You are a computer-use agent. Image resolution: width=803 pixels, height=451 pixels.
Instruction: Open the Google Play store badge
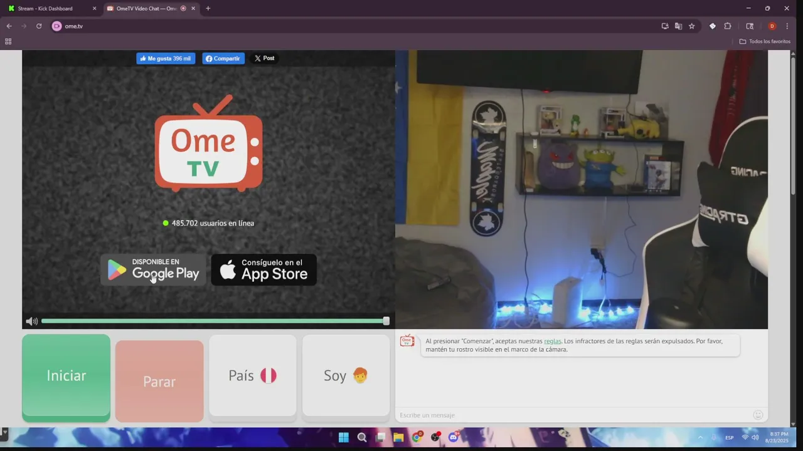tap(153, 269)
